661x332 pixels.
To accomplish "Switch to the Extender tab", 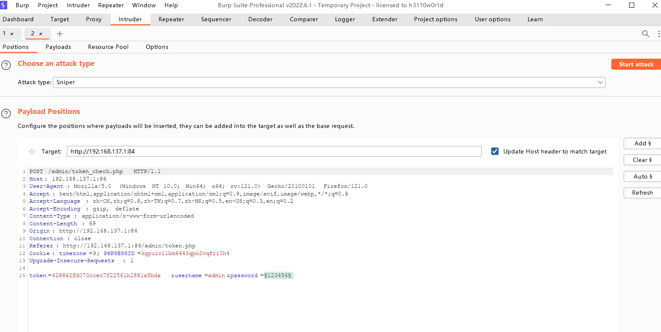I will [385, 19].
